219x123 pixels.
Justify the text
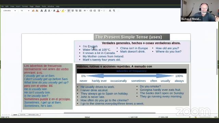[80, 11]
